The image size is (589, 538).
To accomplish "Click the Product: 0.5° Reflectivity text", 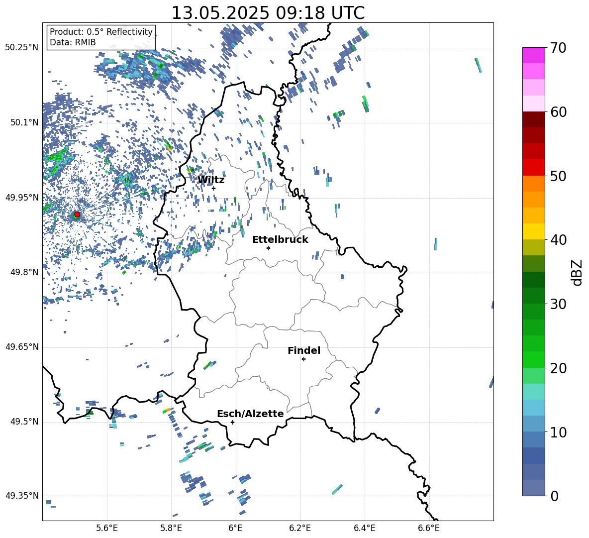I will coord(101,32).
